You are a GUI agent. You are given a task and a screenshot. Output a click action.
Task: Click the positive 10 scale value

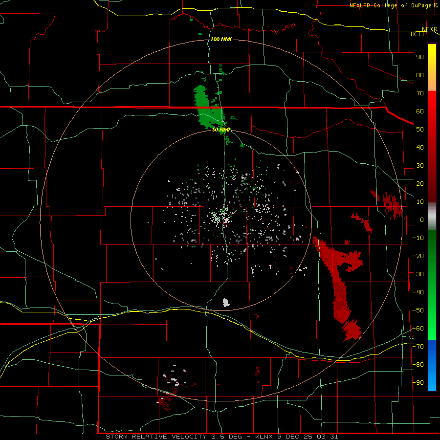pos(420,202)
